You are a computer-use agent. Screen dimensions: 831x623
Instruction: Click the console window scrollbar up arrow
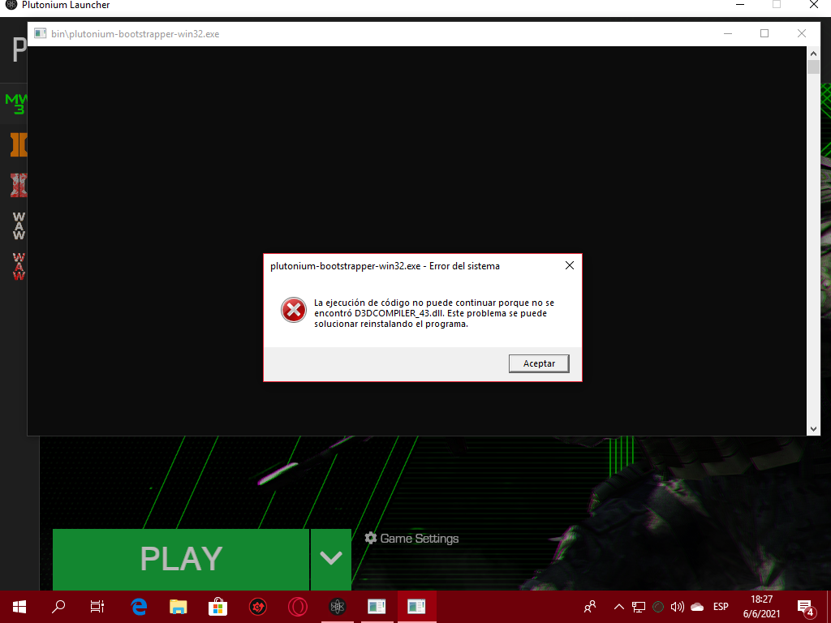(x=813, y=53)
